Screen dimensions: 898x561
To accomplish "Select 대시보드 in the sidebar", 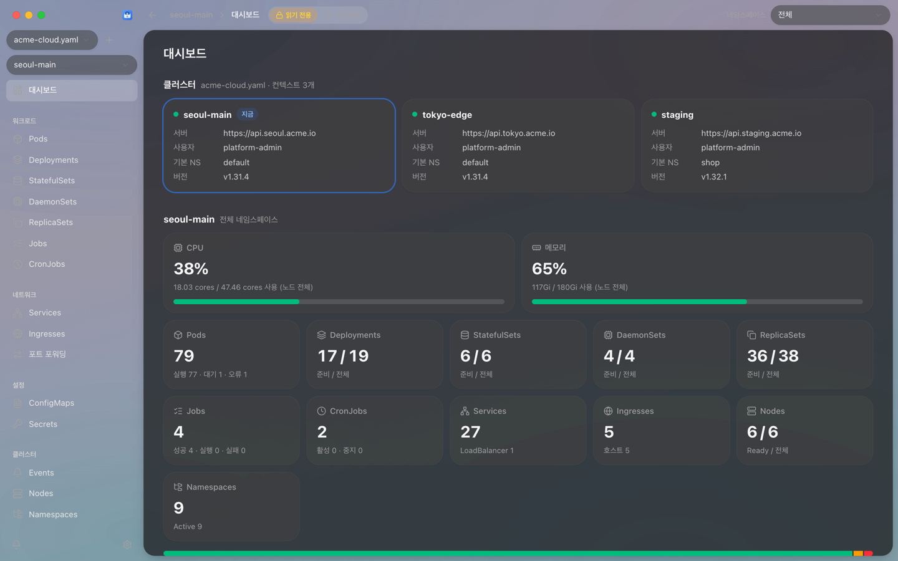I will coord(72,90).
